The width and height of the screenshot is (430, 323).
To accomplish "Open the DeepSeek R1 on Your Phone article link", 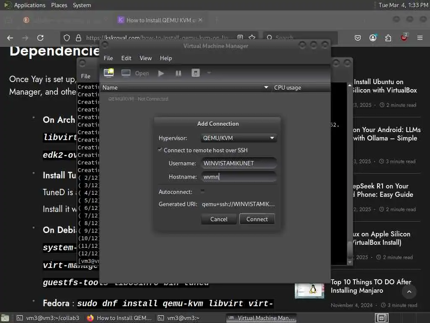I will point(383,190).
